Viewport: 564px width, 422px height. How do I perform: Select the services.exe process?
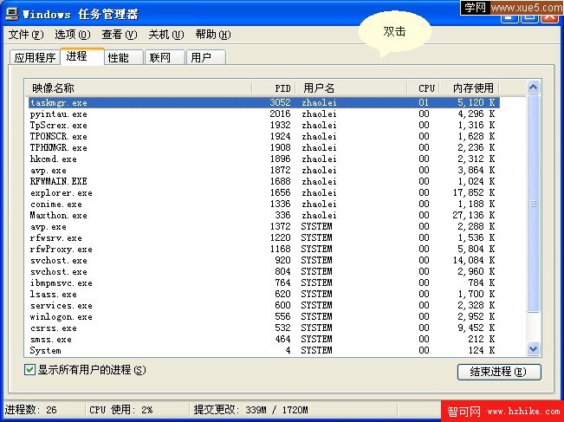pyautogui.click(x=264, y=305)
